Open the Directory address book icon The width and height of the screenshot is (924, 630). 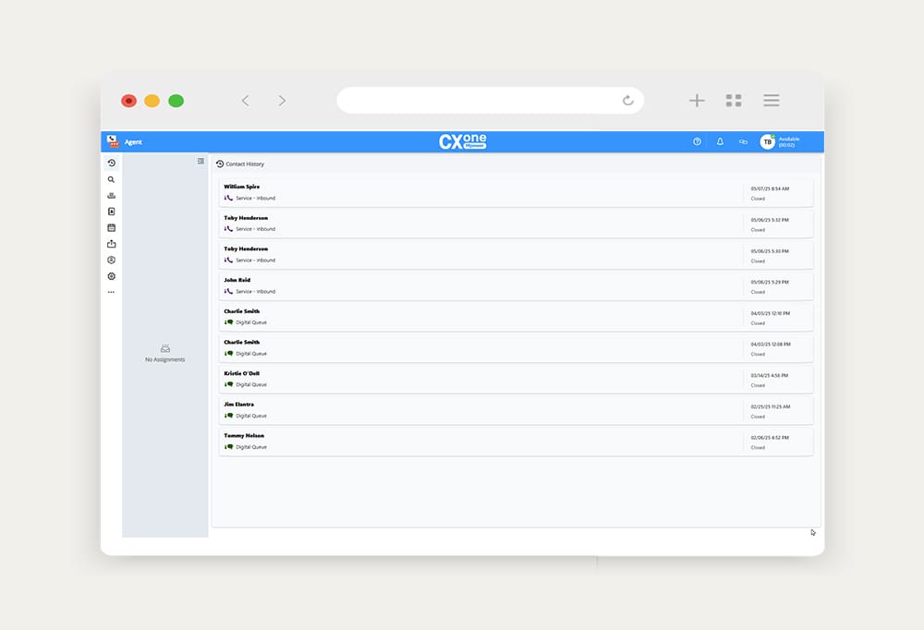(x=111, y=212)
